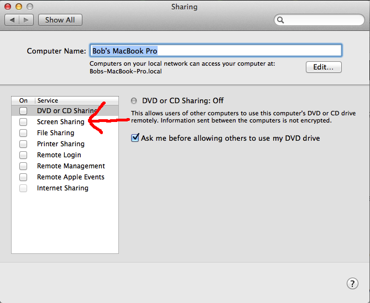The height and width of the screenshot is (303, 370).
Task: Toggle the Remote Login checkbox
Action: 23,155
